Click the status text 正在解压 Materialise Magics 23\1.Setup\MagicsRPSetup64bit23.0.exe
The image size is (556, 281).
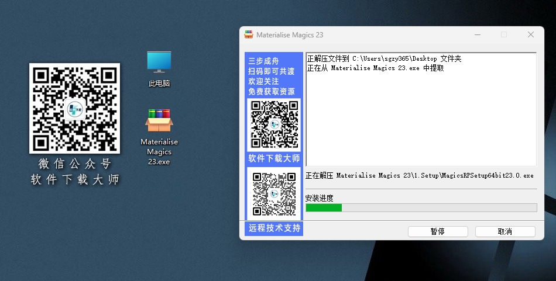[x=420, y=175]
